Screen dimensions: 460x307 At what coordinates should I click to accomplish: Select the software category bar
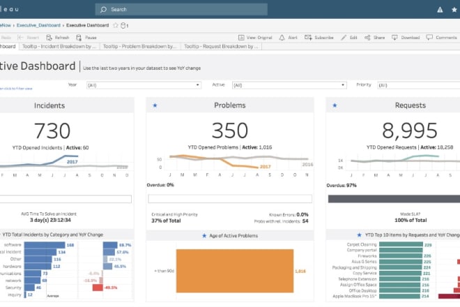45,245
